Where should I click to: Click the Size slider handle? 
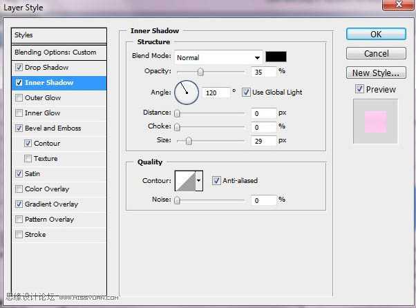coord(189,141)
